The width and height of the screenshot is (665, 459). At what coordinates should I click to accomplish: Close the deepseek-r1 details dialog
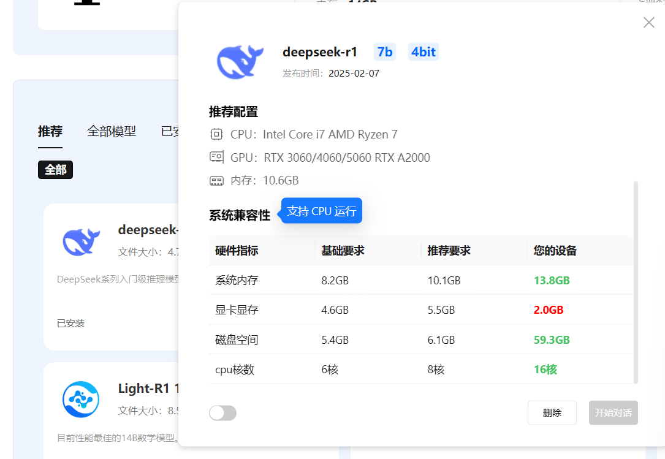tap(648, 23)
